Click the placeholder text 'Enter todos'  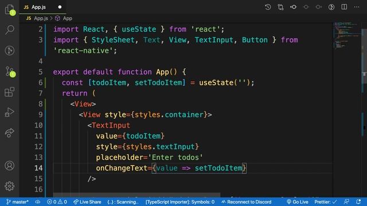tap(175, 157)
